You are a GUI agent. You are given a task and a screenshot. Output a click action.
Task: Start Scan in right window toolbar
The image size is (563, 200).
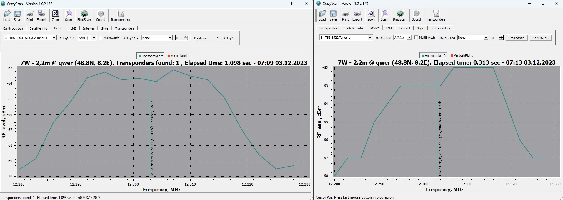pos(384,16)
